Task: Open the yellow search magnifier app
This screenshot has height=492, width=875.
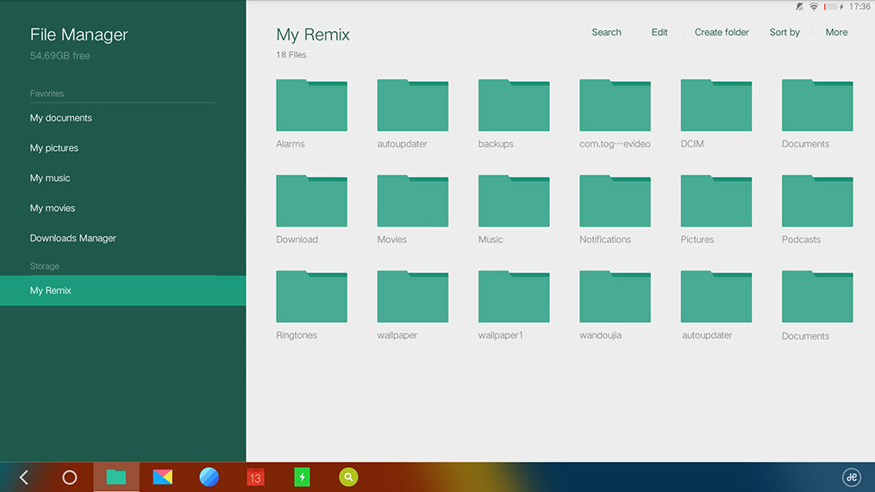Action: pos(348,477)
